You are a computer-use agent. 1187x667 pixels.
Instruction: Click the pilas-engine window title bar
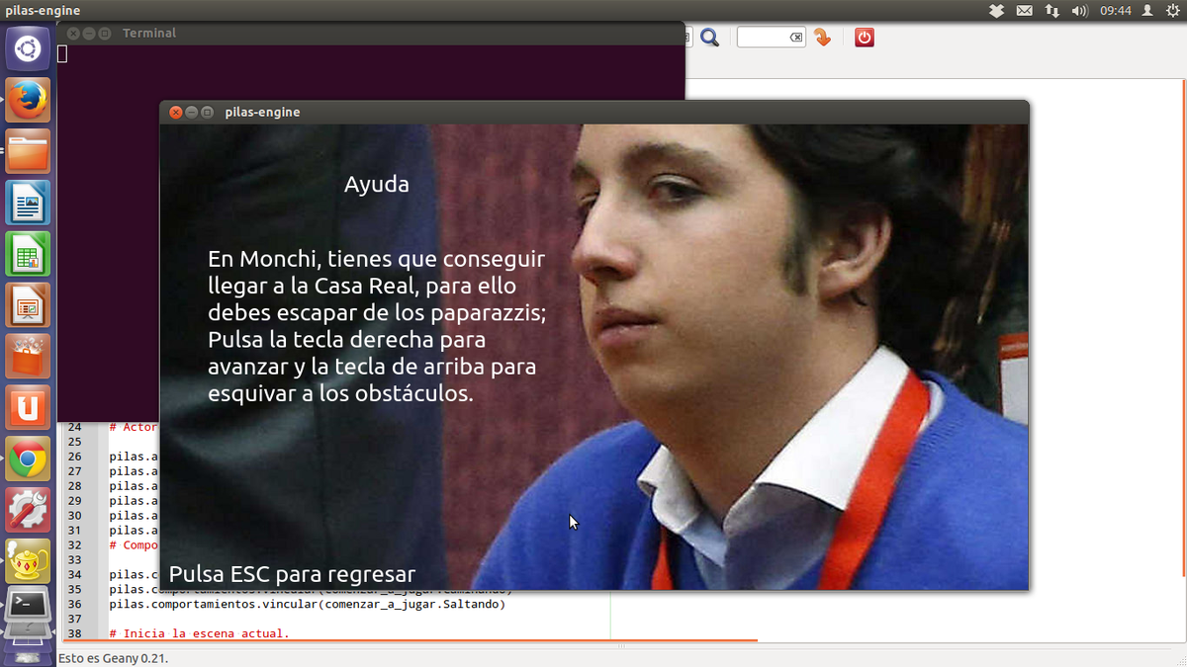[x=593, y=113]
